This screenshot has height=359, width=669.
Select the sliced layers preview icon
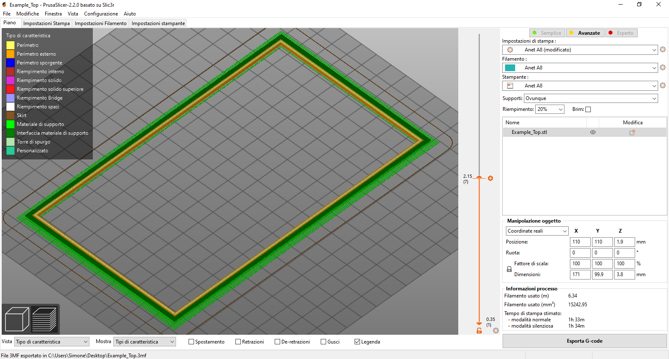[x=44, y=319]
